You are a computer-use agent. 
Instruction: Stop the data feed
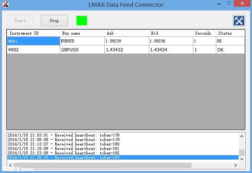(x=54, y=20)
